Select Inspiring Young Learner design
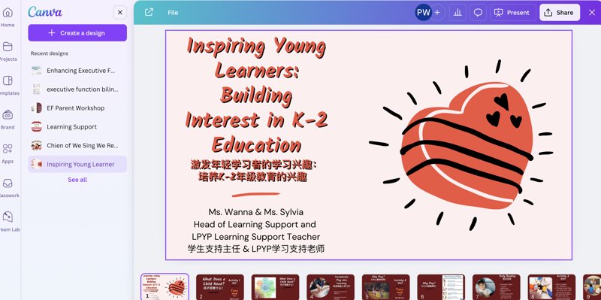The width and height of the screenshot is (601, 300). 77,164
